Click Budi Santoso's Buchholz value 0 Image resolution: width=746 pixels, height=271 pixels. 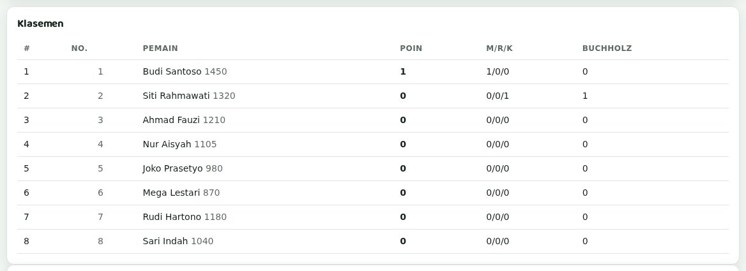(585, 71)
